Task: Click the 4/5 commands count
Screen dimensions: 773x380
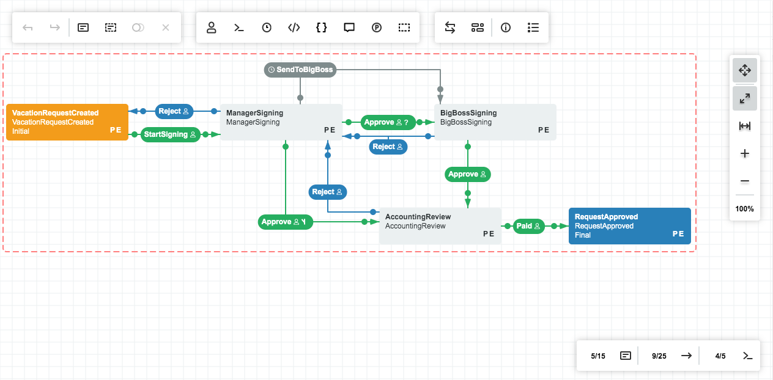Action: tap(720, 356)
